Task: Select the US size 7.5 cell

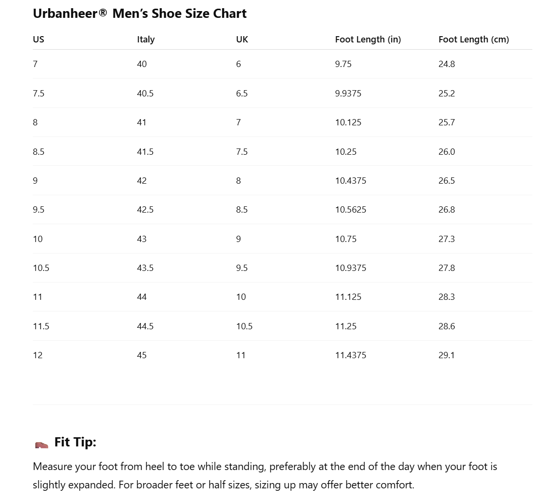Action: pos(39,94)
